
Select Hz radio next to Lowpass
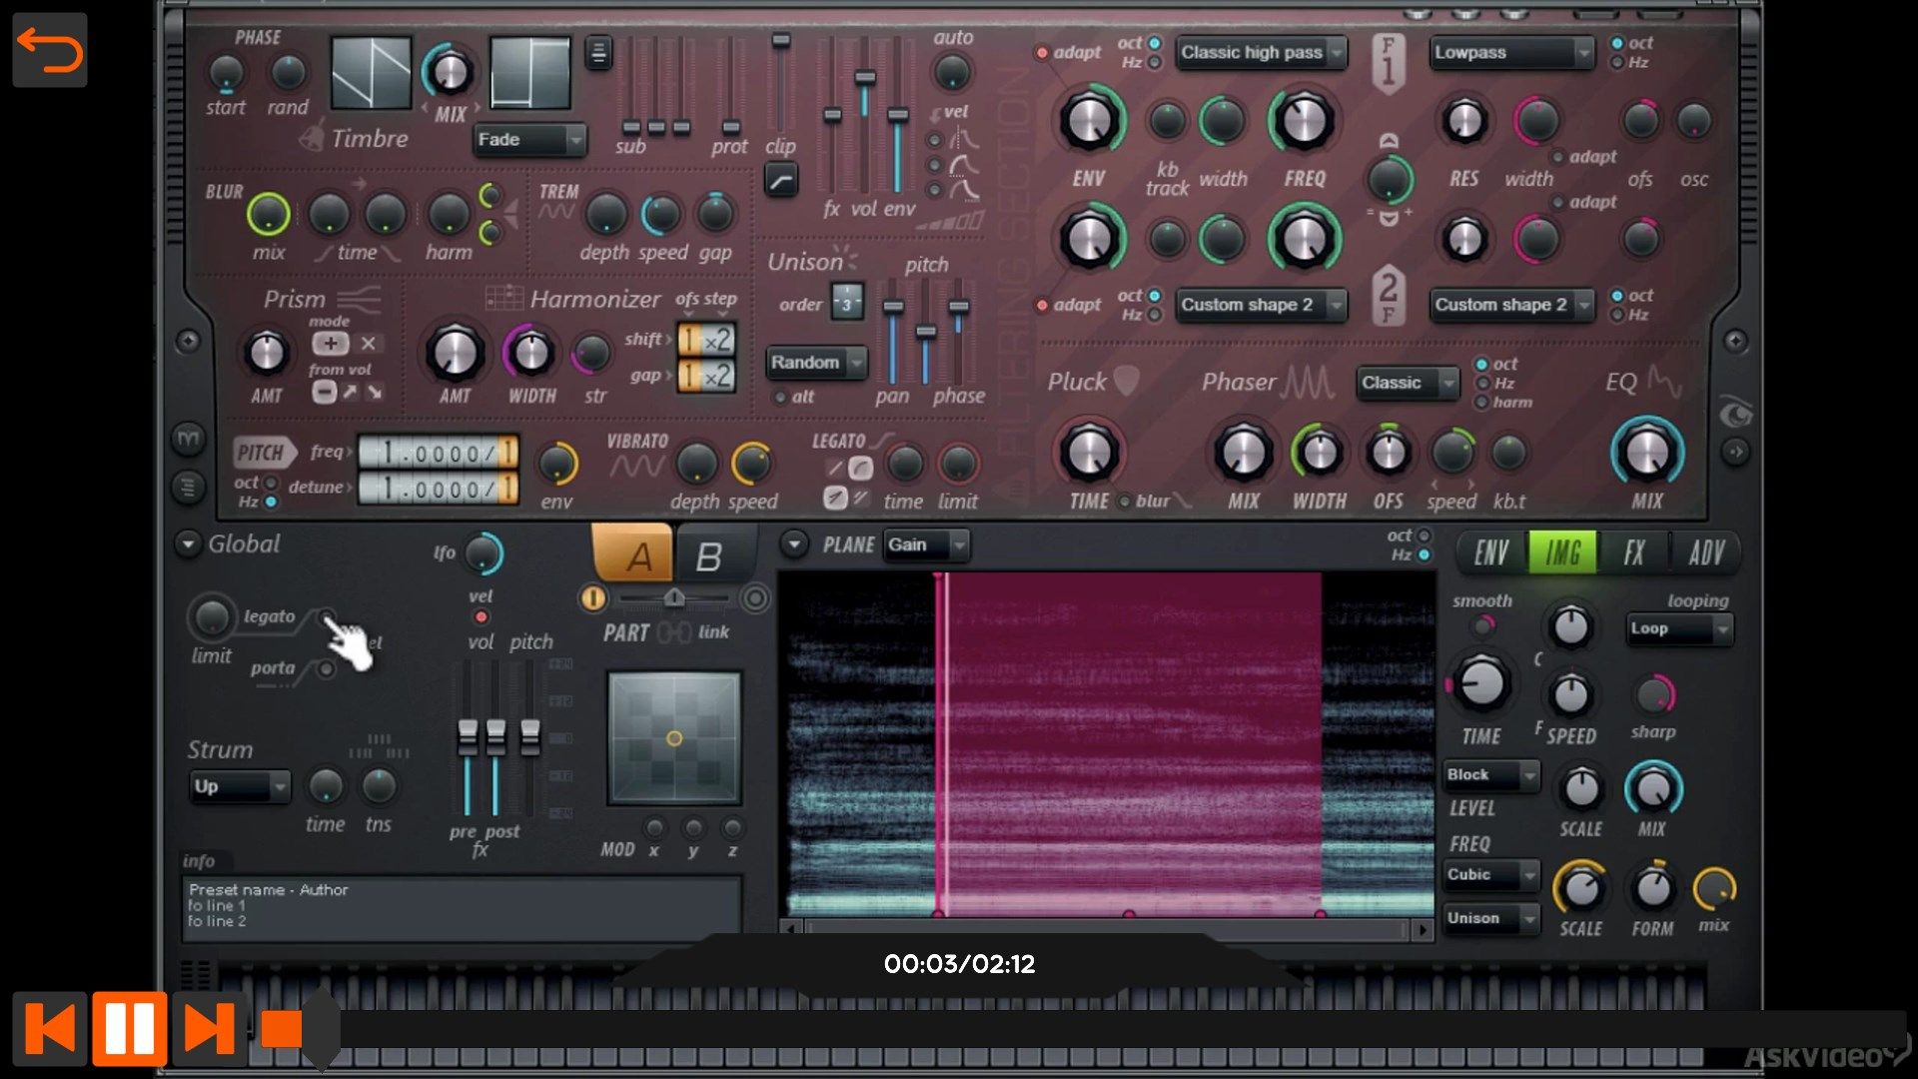click(x=1617, y=63)
